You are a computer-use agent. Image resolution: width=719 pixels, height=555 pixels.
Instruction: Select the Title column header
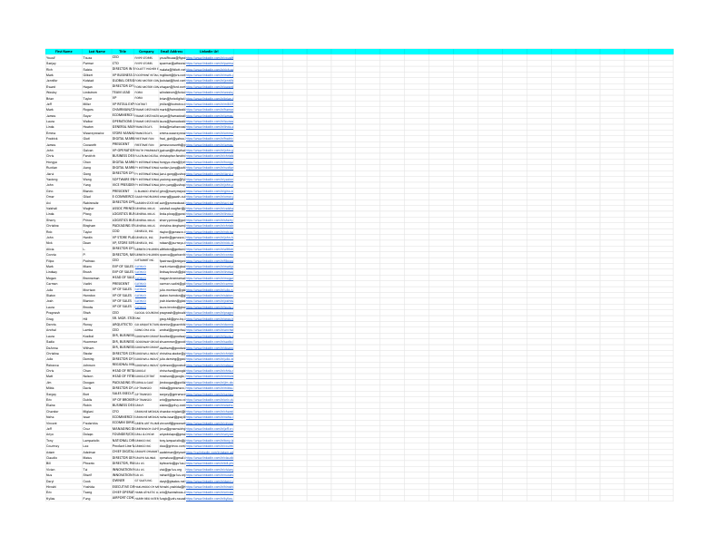[x=123, y=52]
